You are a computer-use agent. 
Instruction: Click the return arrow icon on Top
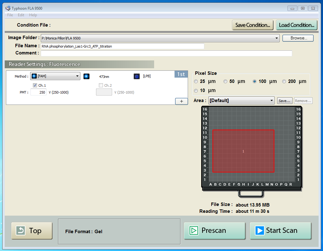tap(21, 230)
